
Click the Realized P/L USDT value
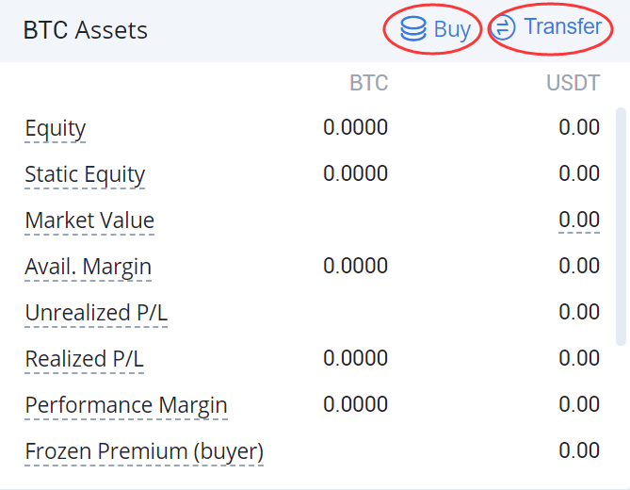point(579,358)
